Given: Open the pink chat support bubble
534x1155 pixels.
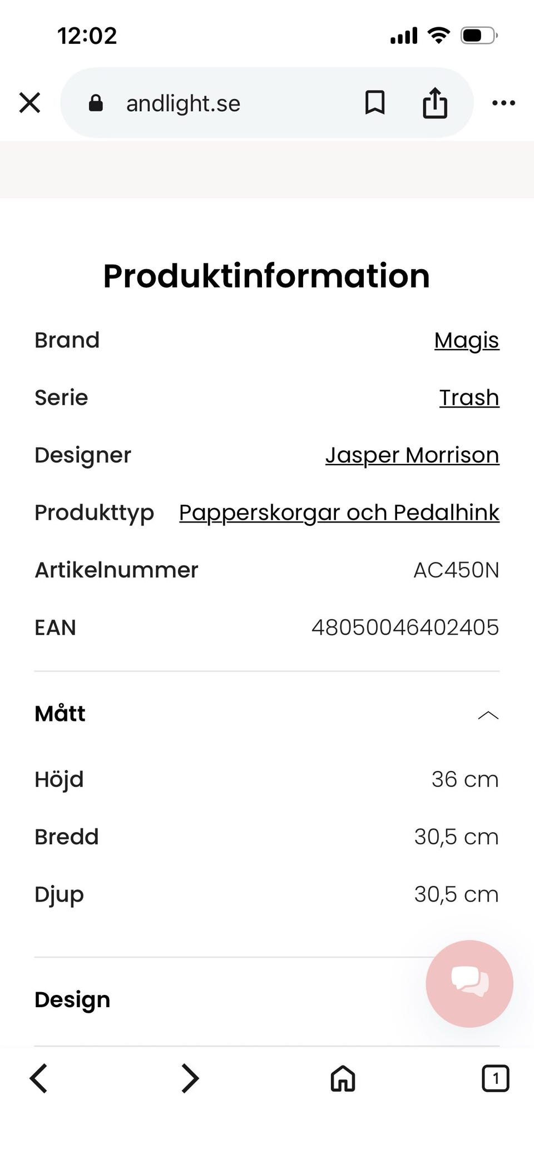Looking at the screenshot, I should (x=469, y=983).
